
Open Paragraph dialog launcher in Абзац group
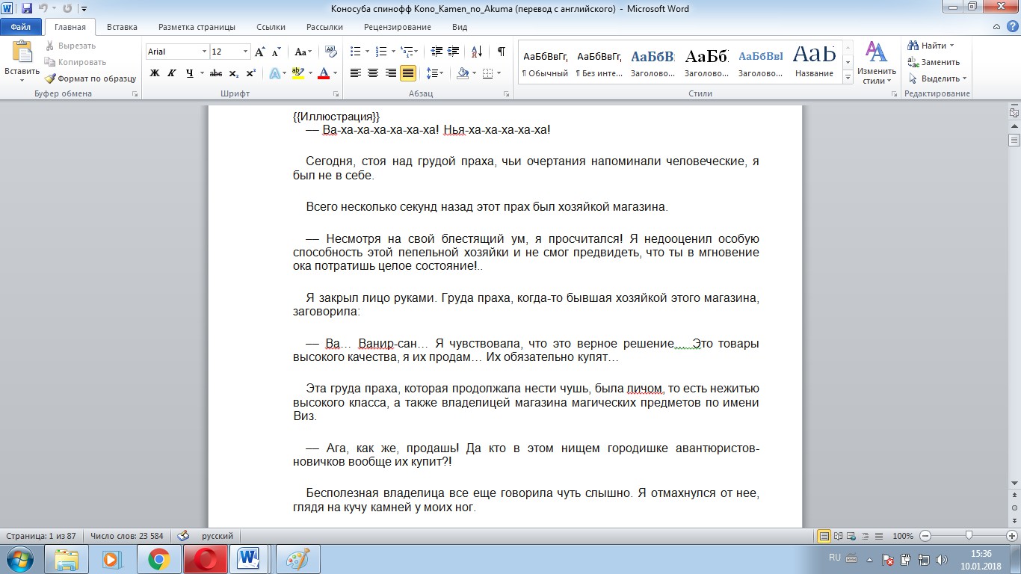click(507, 94)
